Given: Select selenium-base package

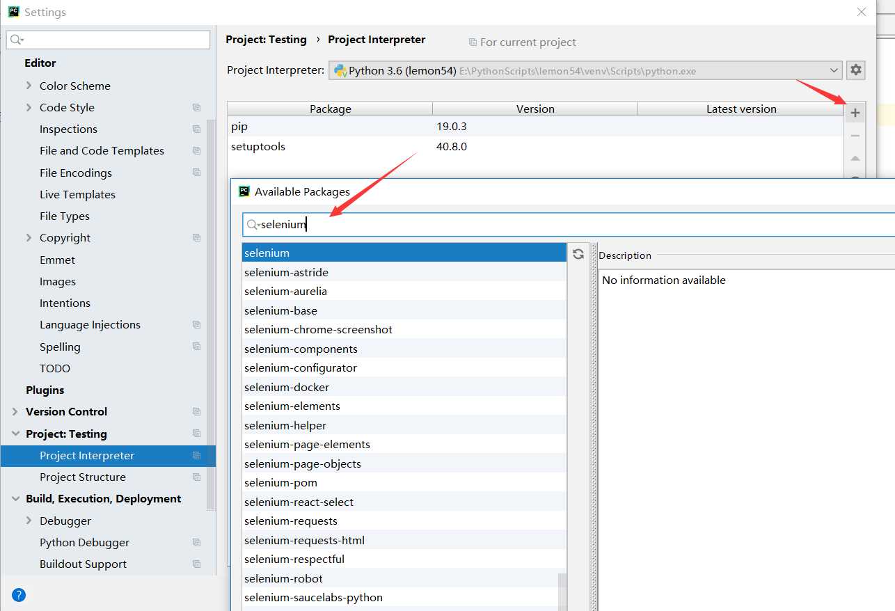Looking at the screenshot, I should (x=404, y=310).
